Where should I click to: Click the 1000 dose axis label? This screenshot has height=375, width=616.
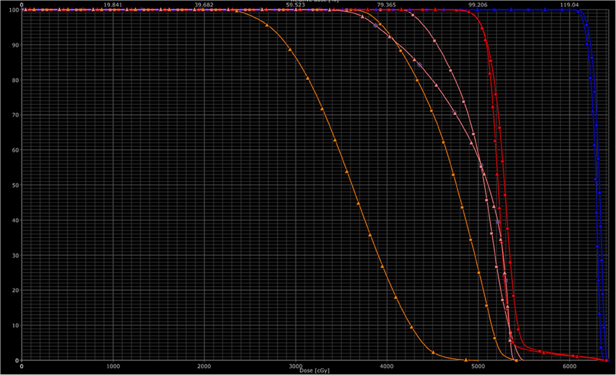coord(113,366)
